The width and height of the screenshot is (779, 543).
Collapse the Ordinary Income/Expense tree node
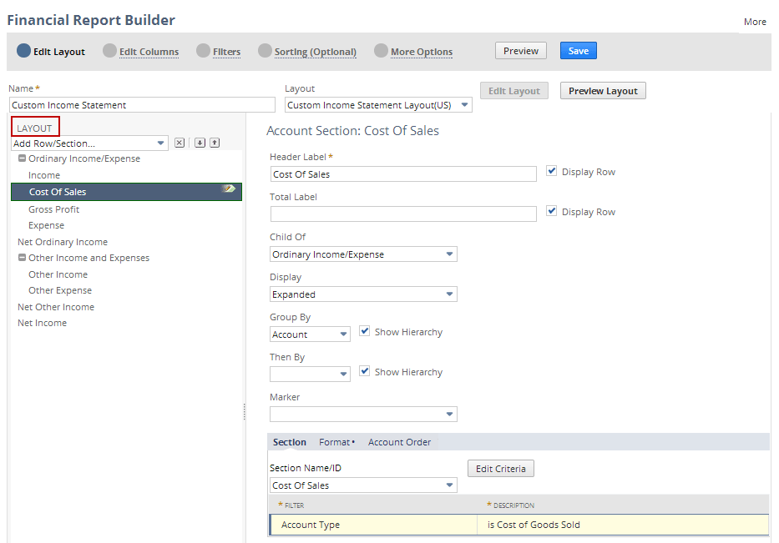[x=22, y=158]
